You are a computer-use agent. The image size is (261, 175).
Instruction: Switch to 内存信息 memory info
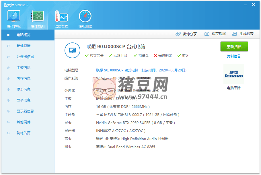[24, 79]
